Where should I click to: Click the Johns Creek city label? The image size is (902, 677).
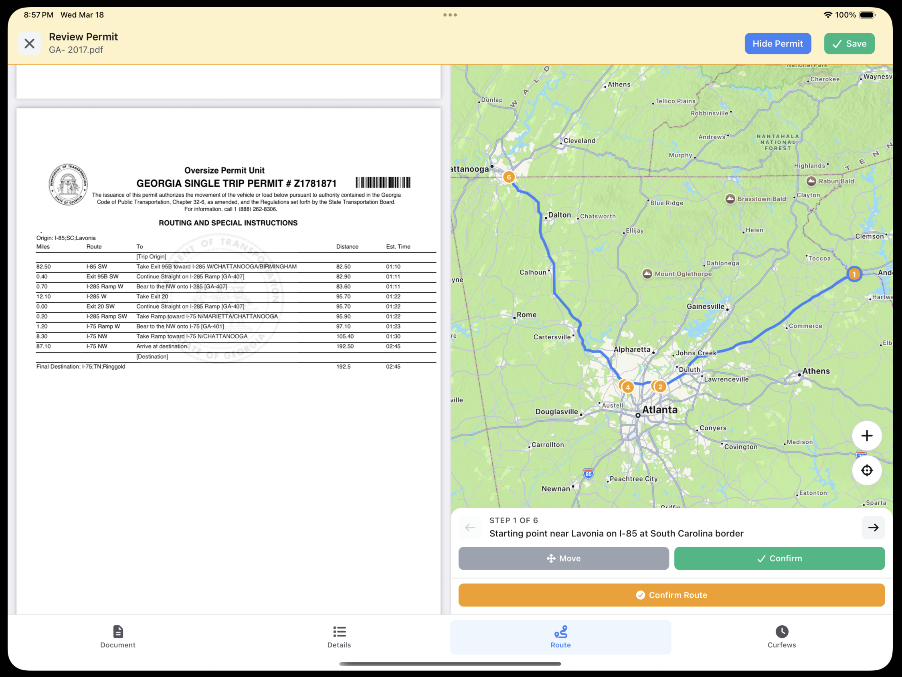click(x=696, y=353)
